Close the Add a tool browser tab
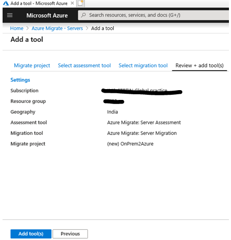Image resolution: width=231 pixels, height=240 pixels. (72, 3)
